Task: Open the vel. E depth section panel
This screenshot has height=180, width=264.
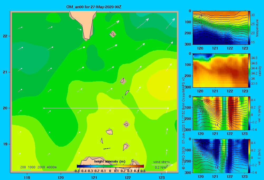Action: 220,156
